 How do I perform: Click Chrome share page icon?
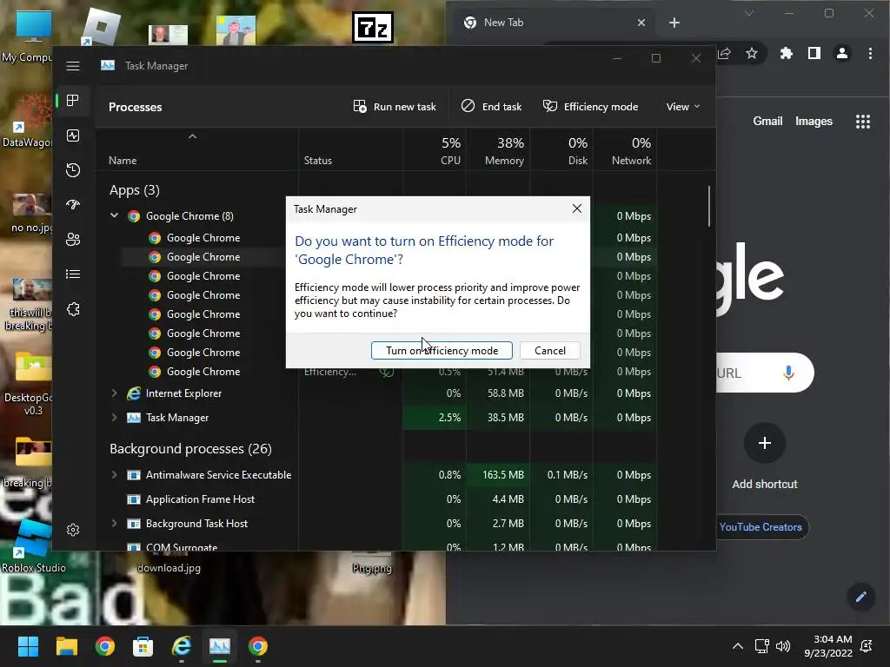click(724, 53)
